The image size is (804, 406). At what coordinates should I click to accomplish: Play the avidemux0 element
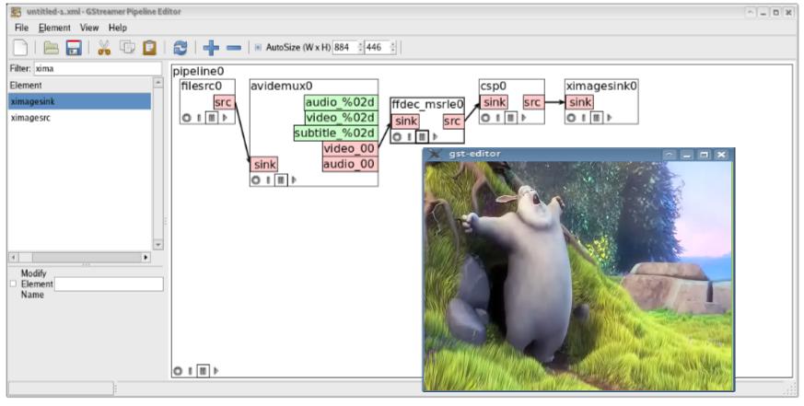294,180
